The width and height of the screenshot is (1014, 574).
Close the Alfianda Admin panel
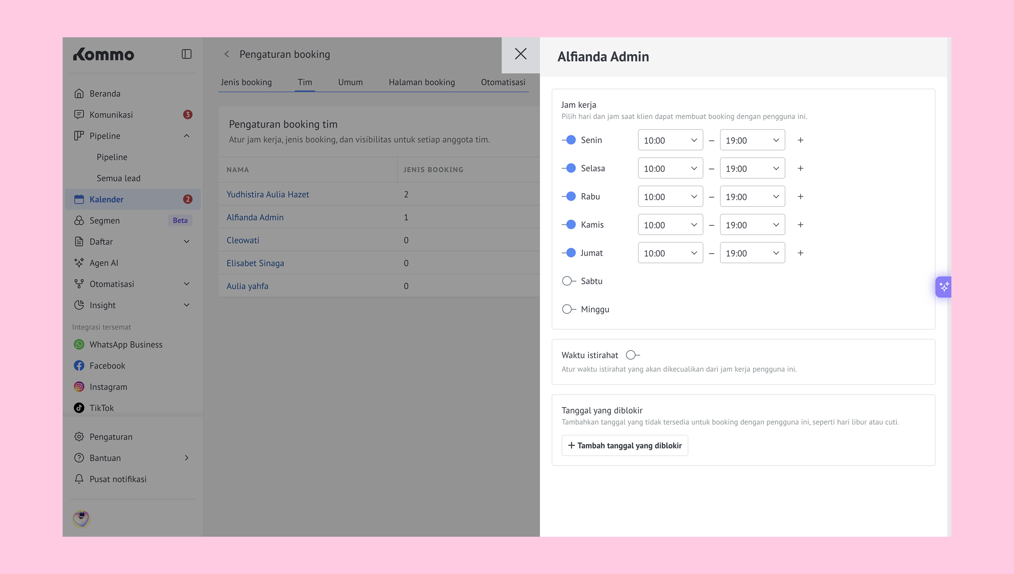click(520, 54)
